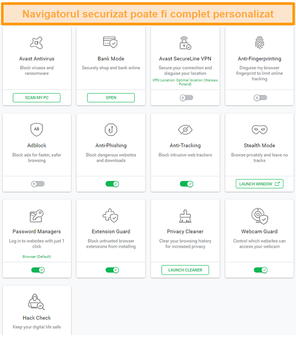Click the Anti-Tracking crossed-eye icon

point(185,130)
